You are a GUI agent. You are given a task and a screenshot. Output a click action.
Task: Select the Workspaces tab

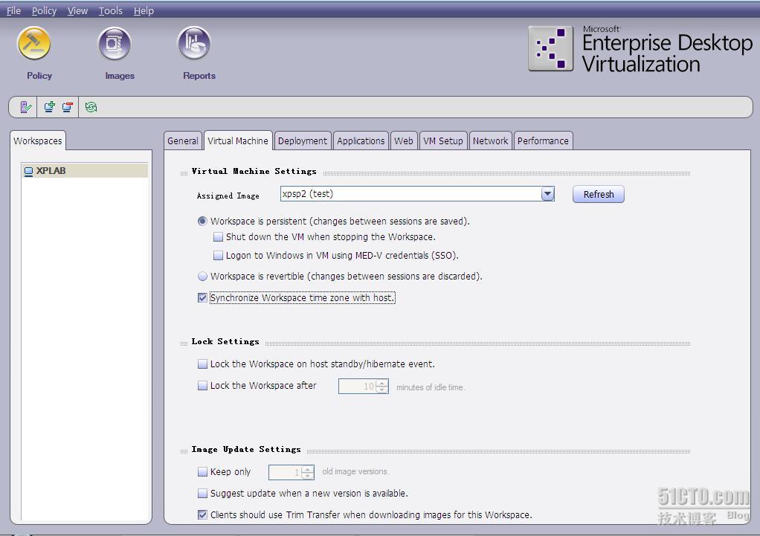(38, 141)
